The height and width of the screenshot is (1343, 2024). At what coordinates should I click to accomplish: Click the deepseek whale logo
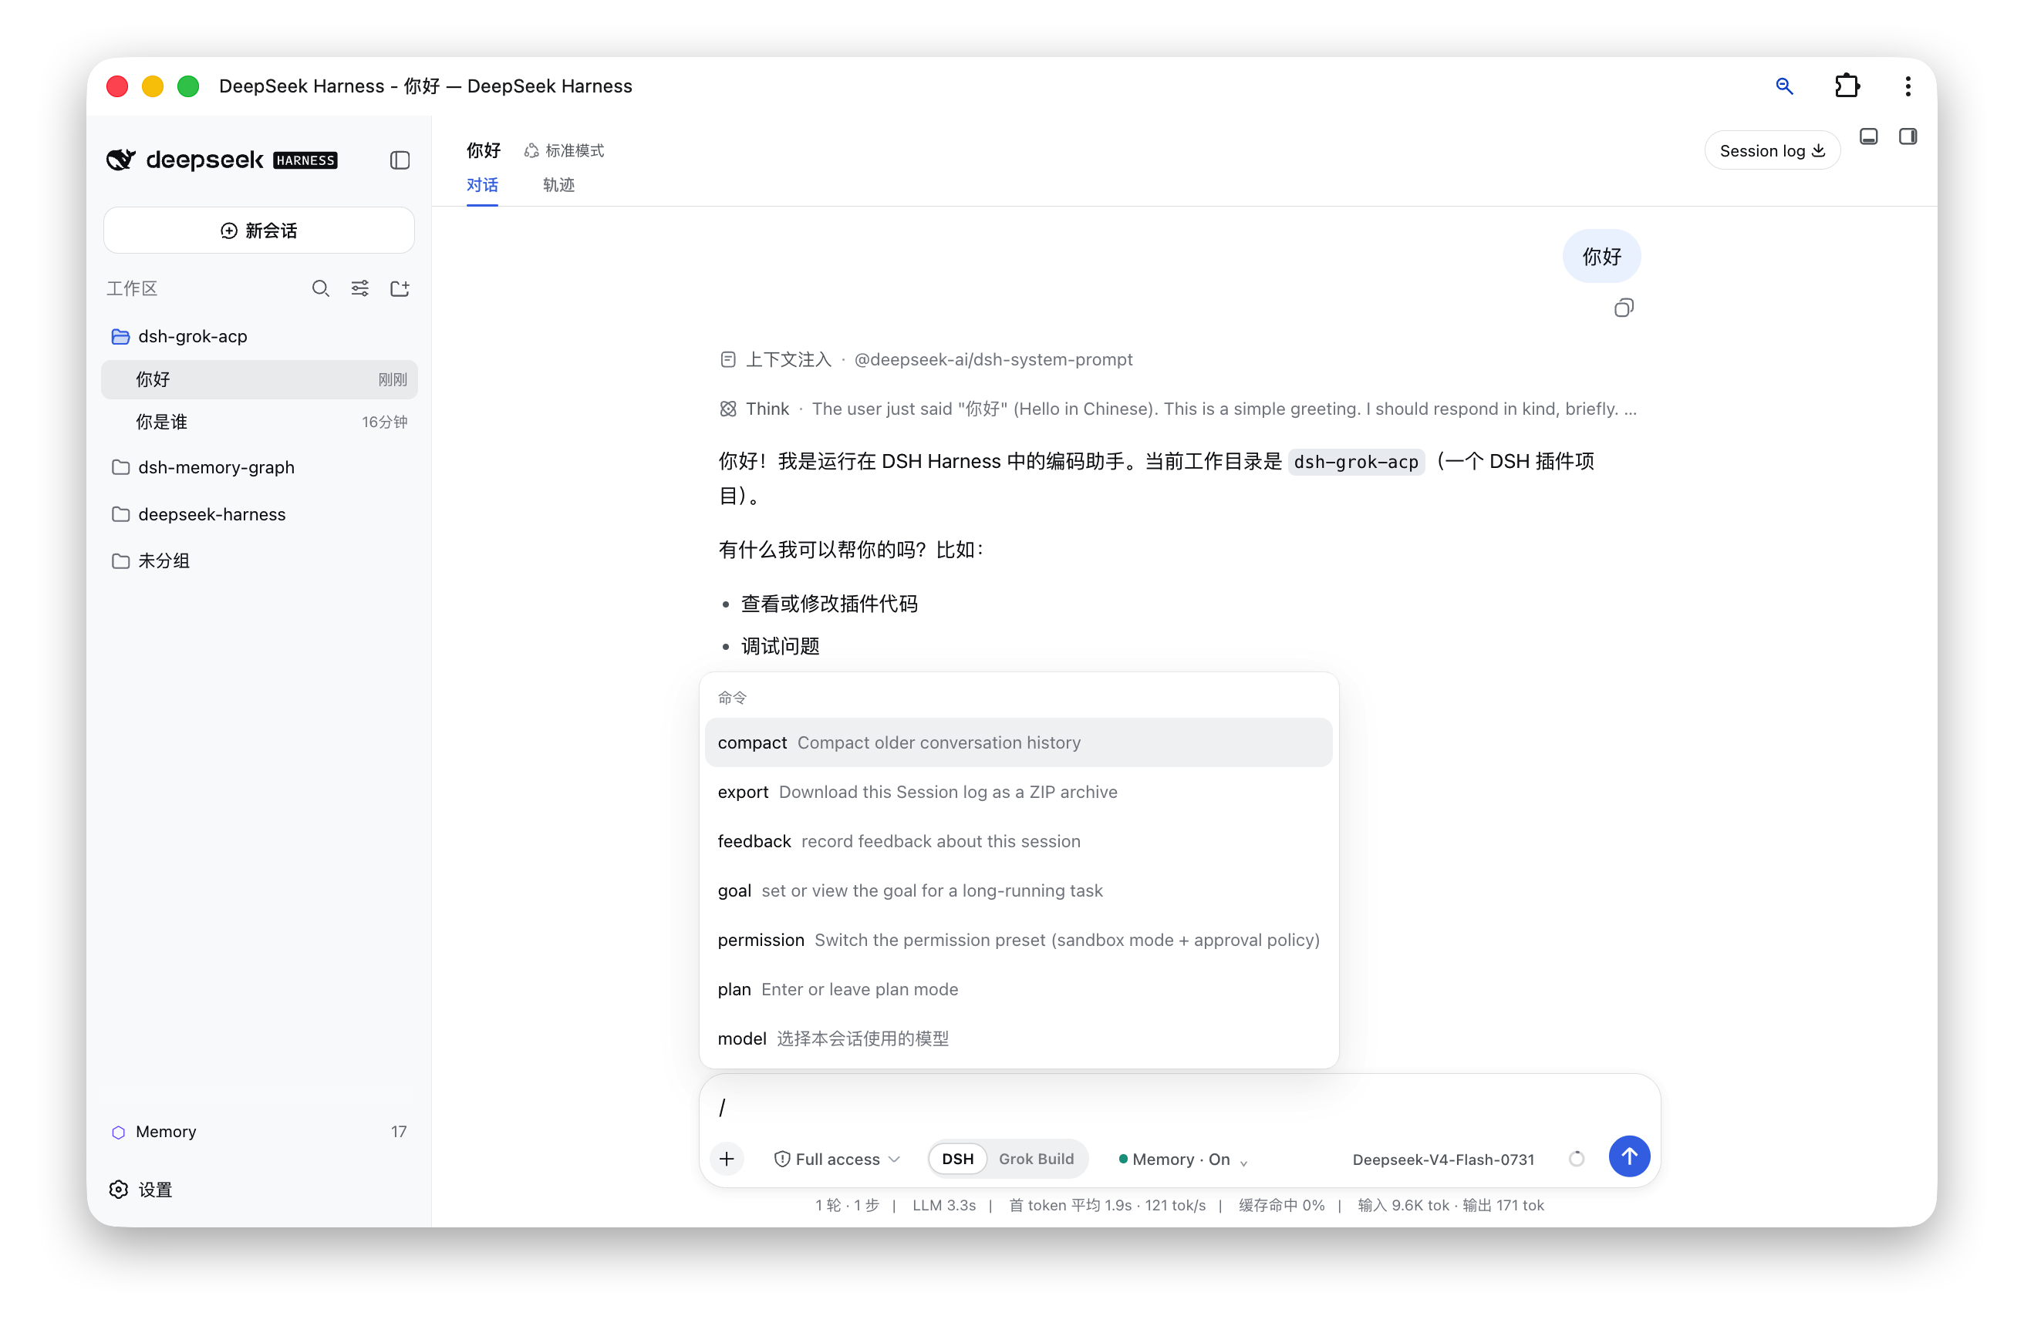point(120,160)
